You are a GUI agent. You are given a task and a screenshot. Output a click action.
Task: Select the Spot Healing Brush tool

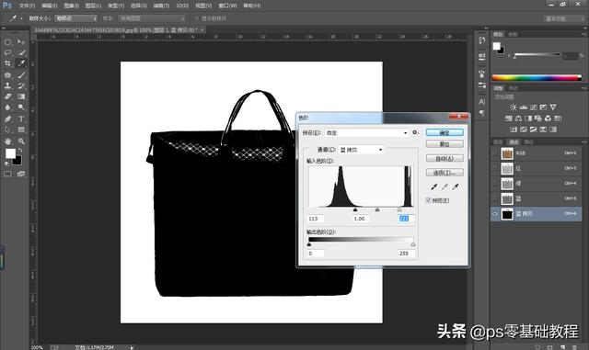7,75
